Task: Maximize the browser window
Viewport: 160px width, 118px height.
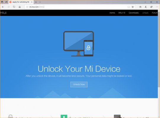Action: (151, 2)
